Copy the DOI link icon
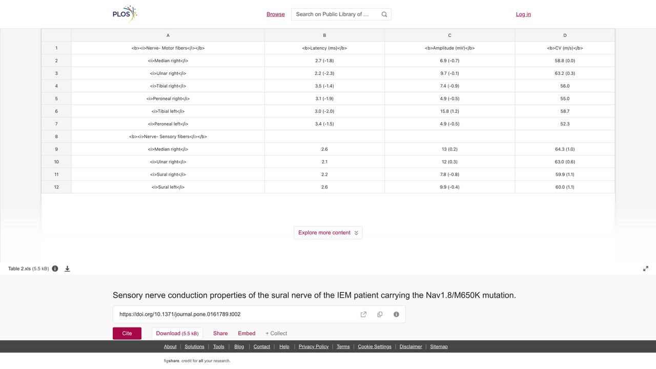The image size is (656, 369). 380,314
